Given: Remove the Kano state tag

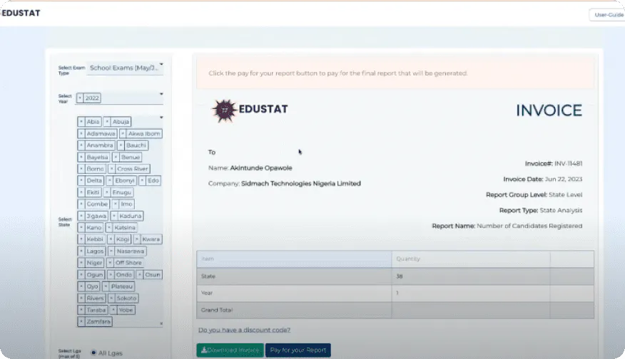Looking at the screenshot, I should (x=81, y=228).
